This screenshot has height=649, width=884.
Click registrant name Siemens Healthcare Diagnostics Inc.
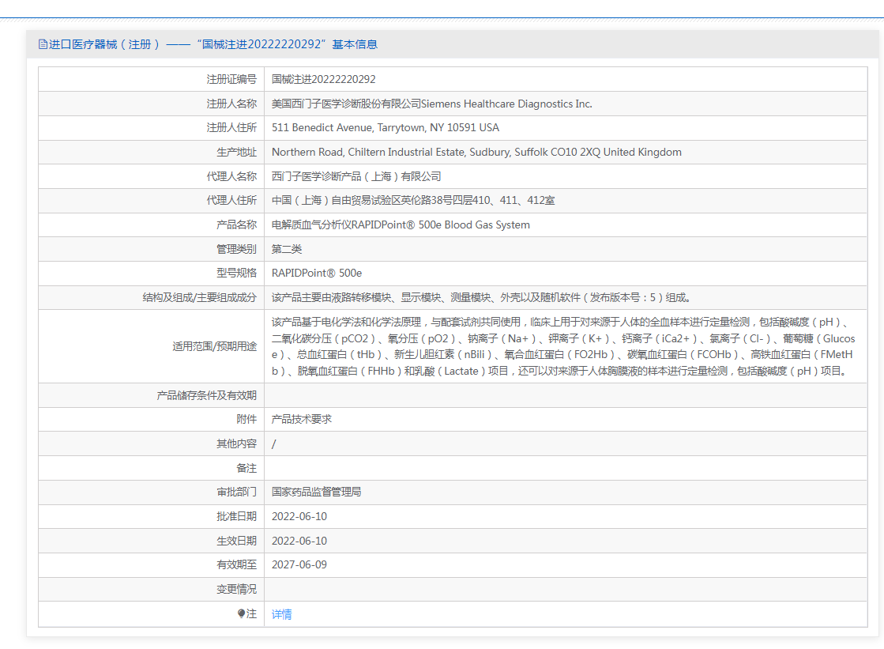pyautogui.click(x=432, y=104)
